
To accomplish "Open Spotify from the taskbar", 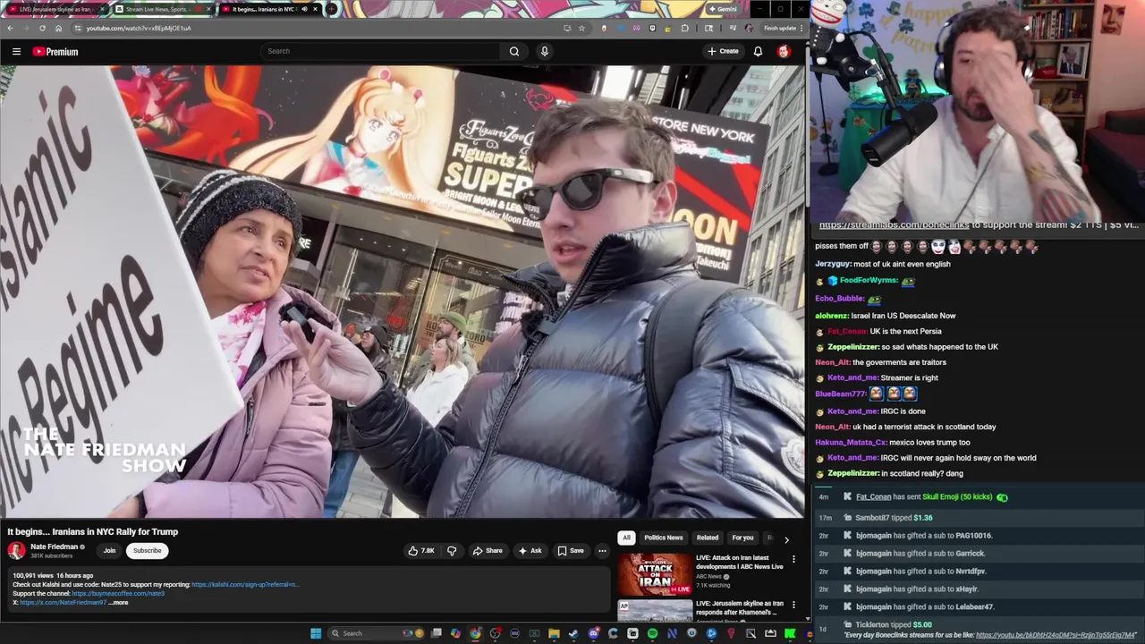I will pos(652,633).
